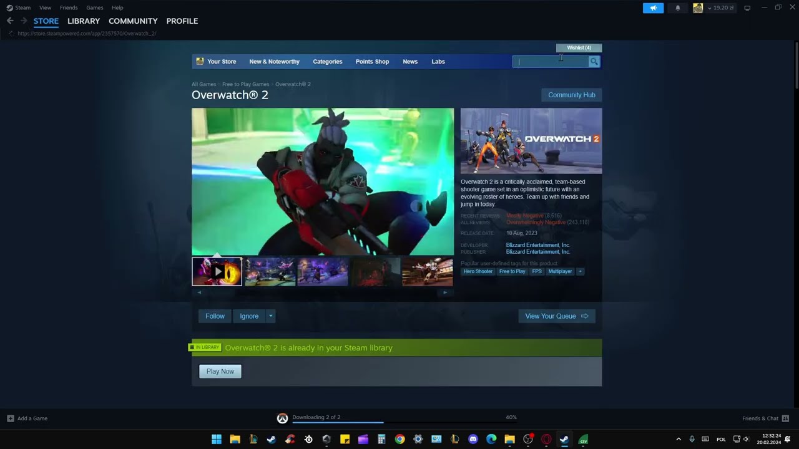Open the Games menu
Screen dimensions: 799x449
tap(95, 8)
